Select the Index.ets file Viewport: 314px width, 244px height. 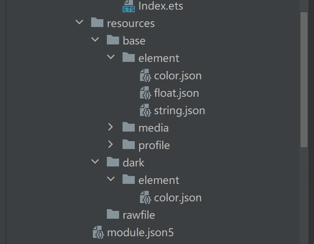(x=160, y=6)
